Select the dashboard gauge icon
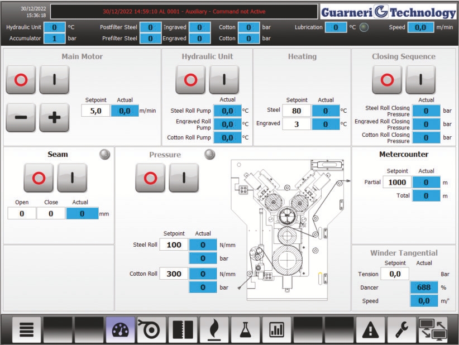 pos(120,330)
